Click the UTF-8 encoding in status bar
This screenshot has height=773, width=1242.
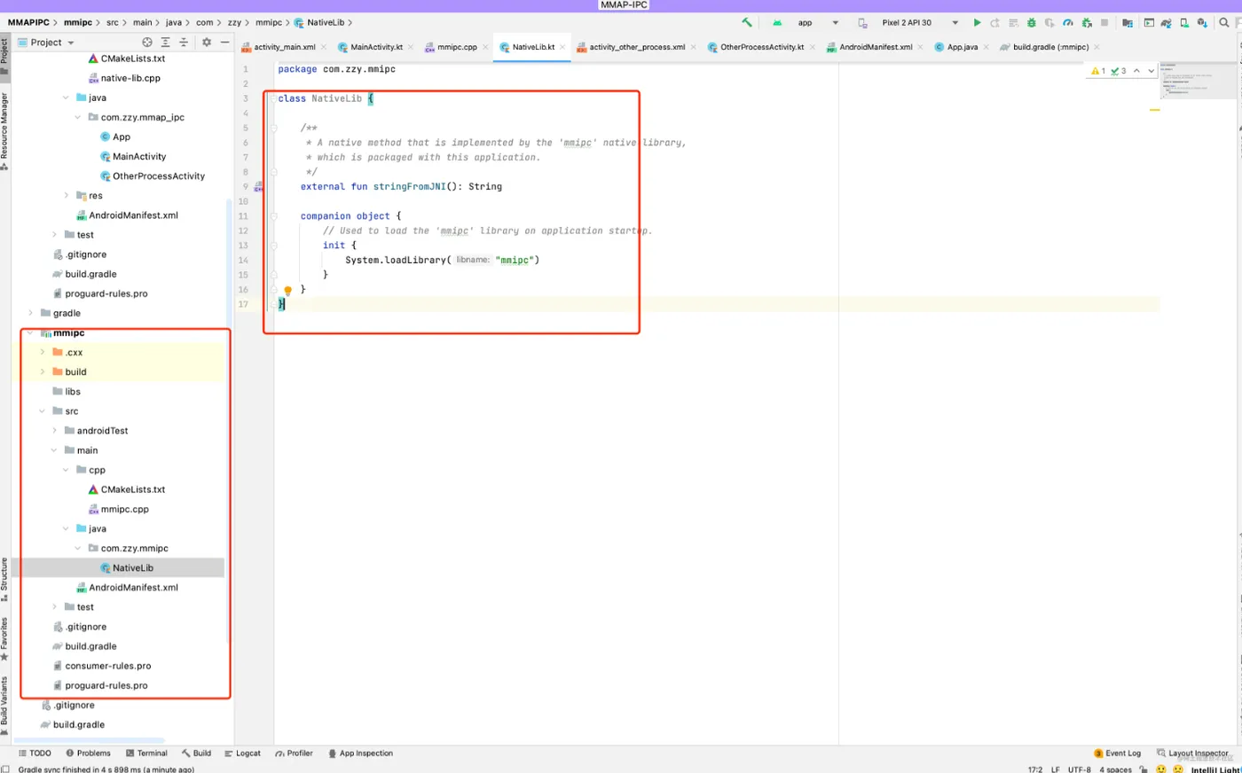[x=1080, y=769]
